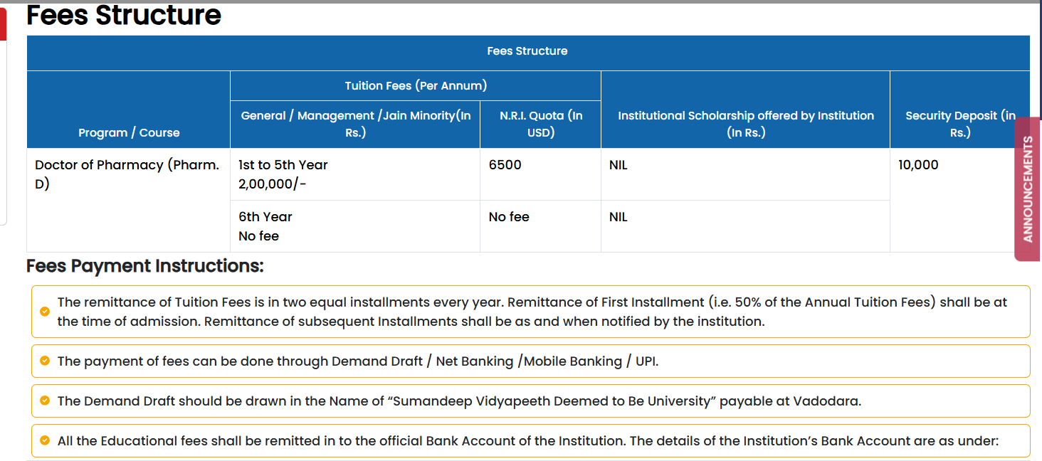Click the 1st to 5th Year 2,00,000/- cell
Image resolution: width=1042 pixels, height=461 pixels.
click(283, 174)
